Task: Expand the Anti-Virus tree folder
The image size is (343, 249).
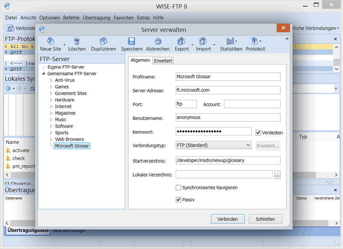Action: [x=51, y=80]
